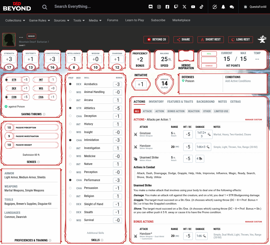The height and width of the screenshot is (245, 270).
Task: Open the Twitch social icon
Action: tap(176, 7)
